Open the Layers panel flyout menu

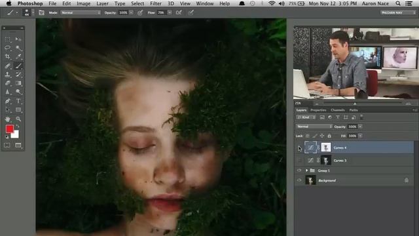(415, 110)
